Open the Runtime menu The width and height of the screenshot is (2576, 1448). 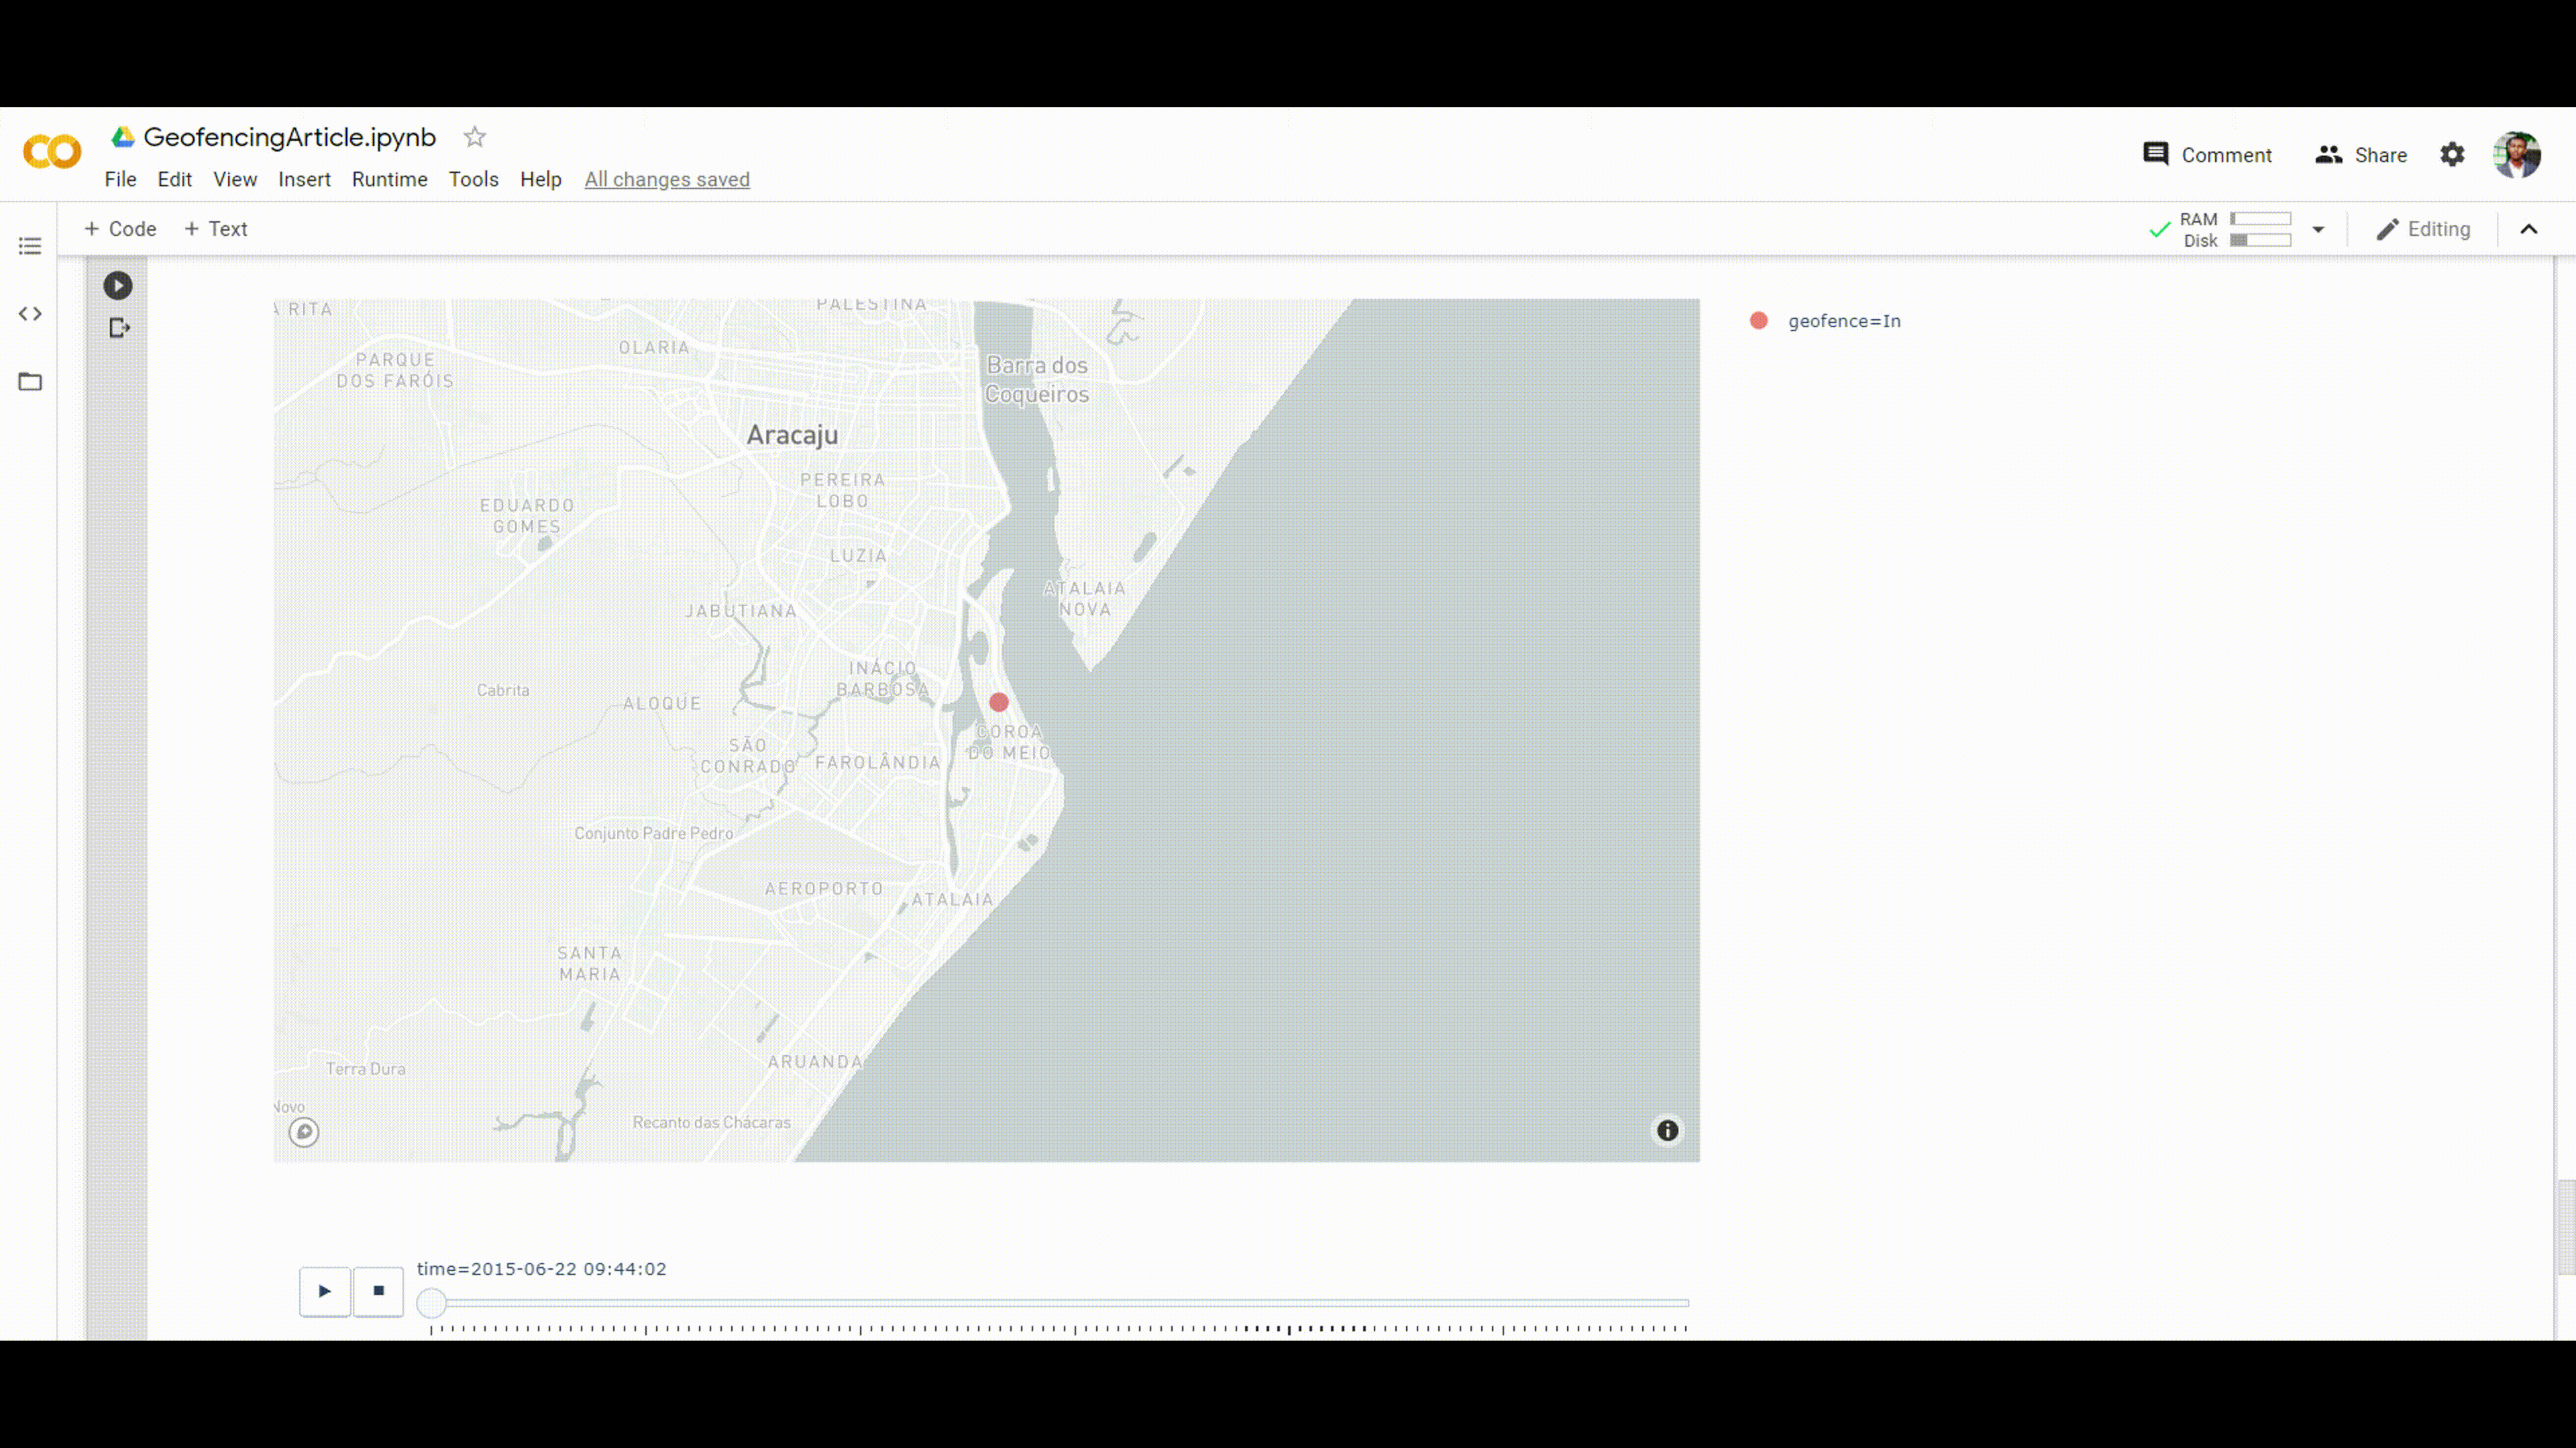click(x=389, y=180)
